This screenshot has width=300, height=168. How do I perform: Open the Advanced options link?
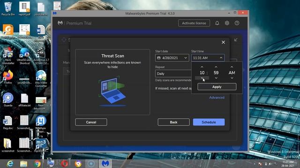[x=217, y=98]
